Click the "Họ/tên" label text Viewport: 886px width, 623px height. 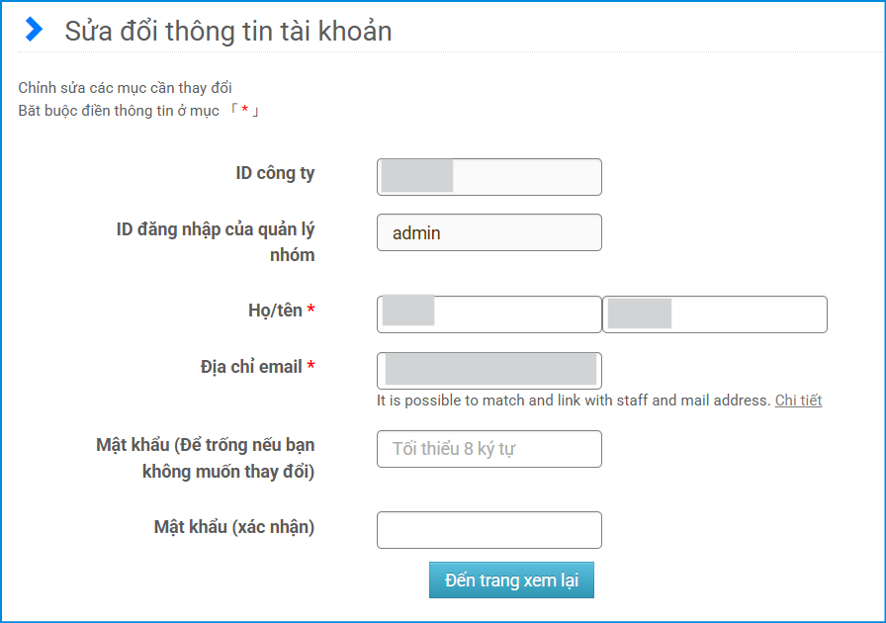[x=275, y=311]
